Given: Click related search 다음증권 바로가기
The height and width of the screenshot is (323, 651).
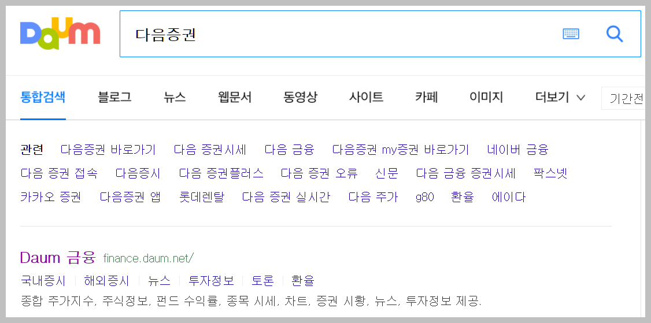Looking at the screenshot, I should click(x=108, y=150).
